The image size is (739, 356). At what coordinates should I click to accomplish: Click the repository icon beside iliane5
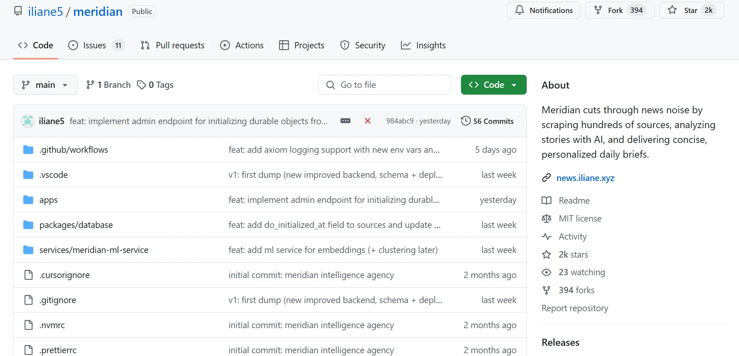click(x=18, y=11)
